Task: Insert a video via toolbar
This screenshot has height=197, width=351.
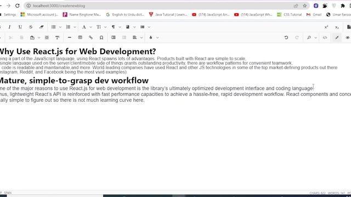Action: coord(143,27)
